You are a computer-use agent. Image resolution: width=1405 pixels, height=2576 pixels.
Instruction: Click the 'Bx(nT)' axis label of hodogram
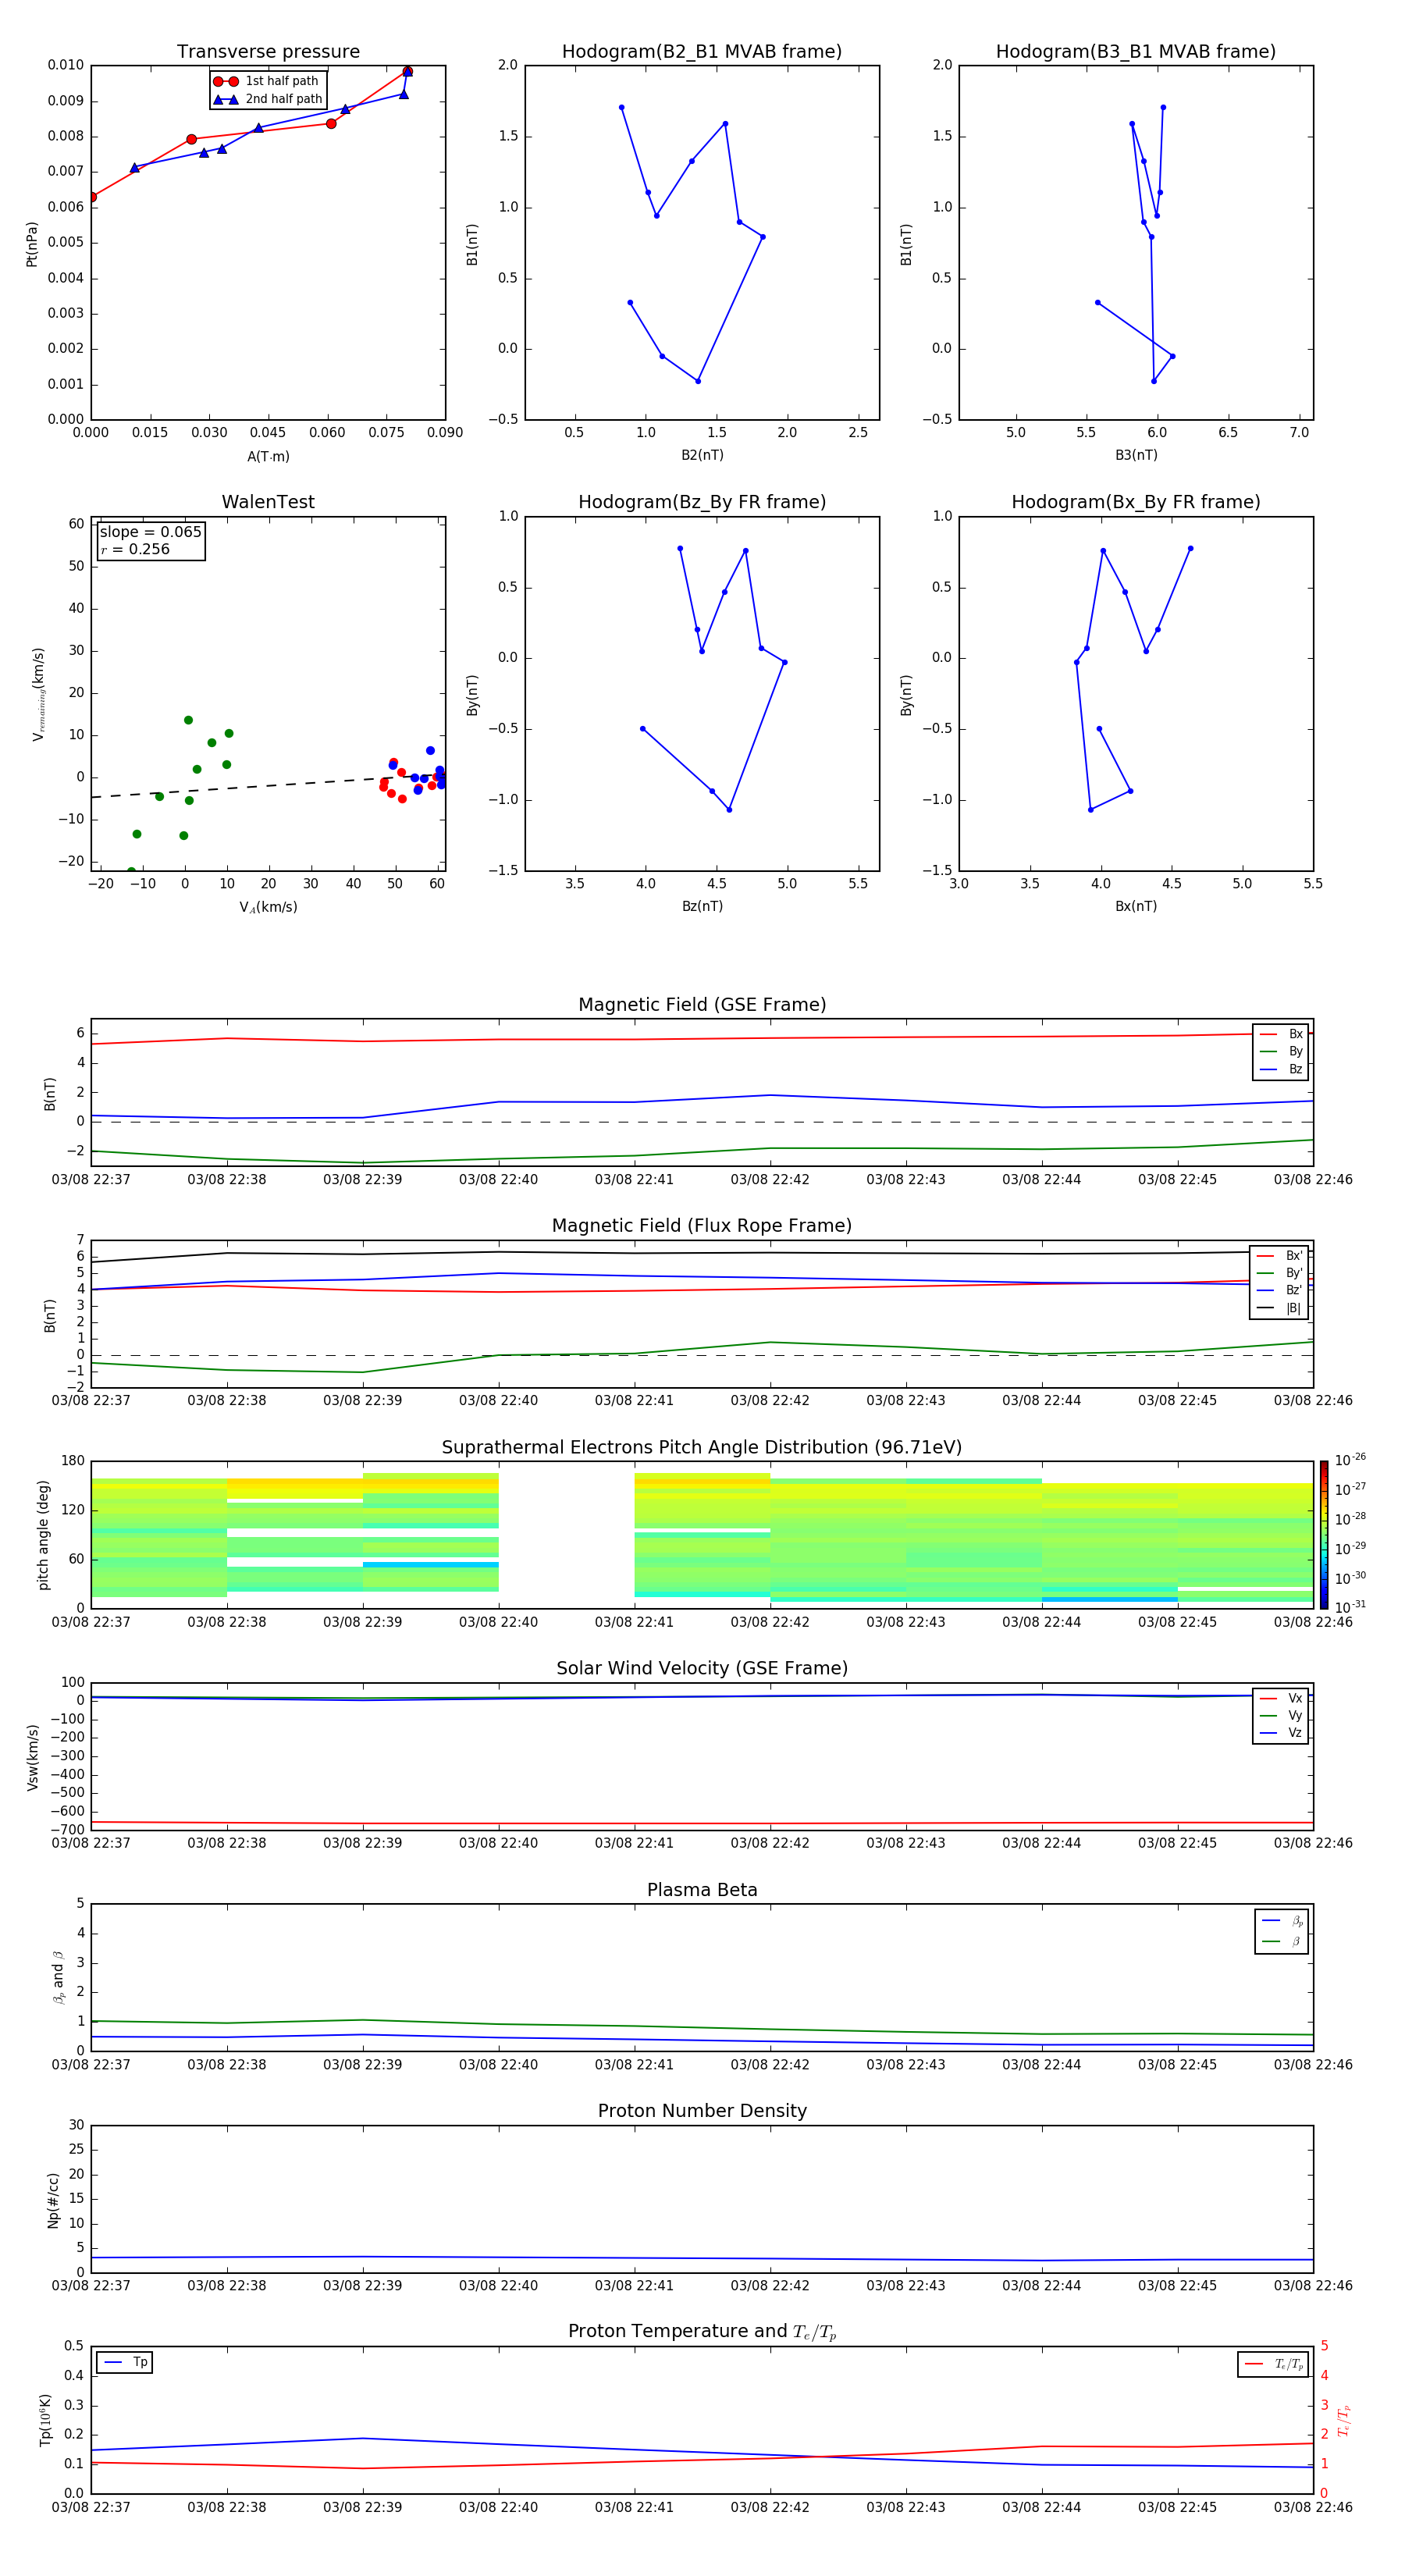pos(1136,906)
